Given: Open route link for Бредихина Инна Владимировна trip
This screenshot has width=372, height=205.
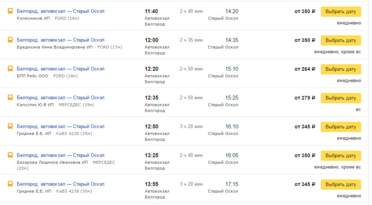Looking at the screenshot, I should click(x=60, y=40).
